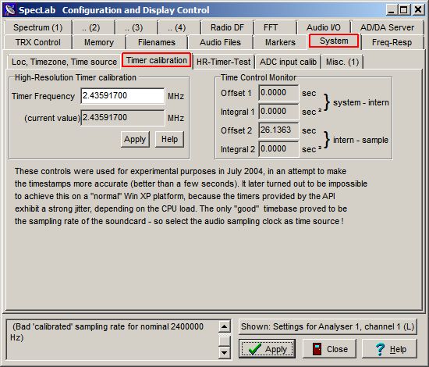Open the TRX Control tab
The width and height of the screenshot is (429, 367).
click(38, 42)
